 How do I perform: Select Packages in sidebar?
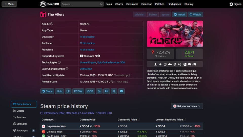(24, 130)
